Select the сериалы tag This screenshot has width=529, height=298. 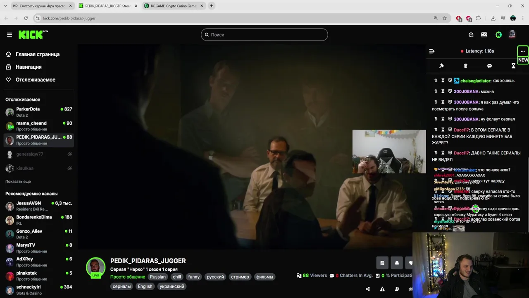point(122,286)
